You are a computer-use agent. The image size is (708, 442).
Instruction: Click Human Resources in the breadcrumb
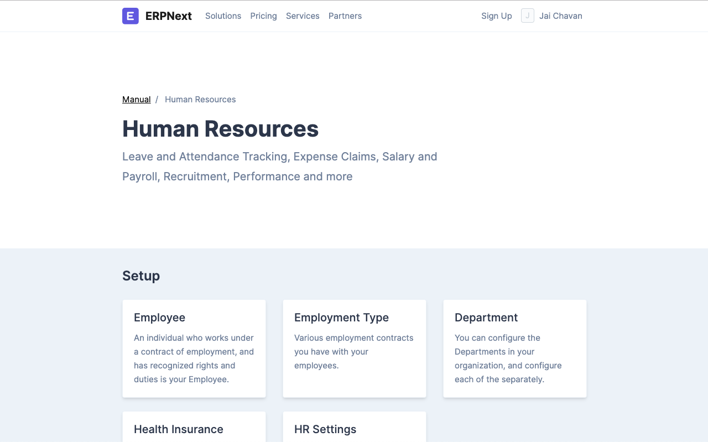coord(200,100)
